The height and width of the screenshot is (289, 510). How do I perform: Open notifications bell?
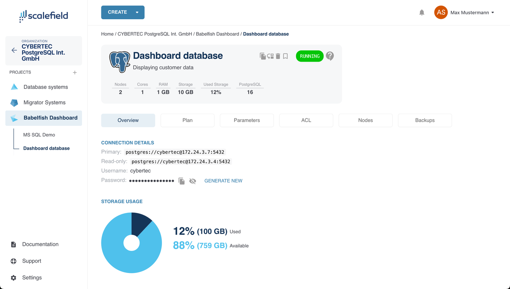coord(422,12)
